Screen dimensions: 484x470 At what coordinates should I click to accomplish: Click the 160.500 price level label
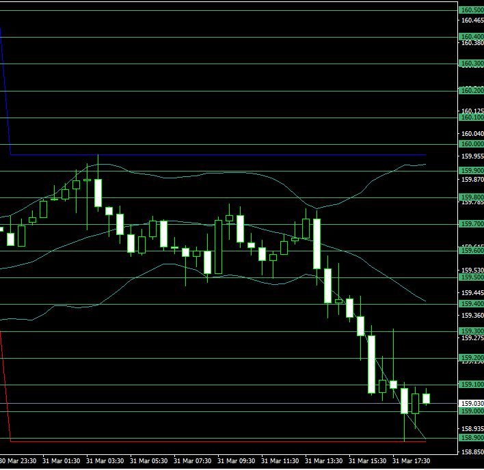click(472, 10)
